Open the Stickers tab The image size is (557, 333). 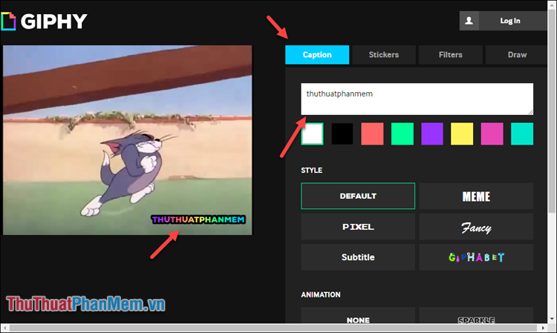[x=384, y=55]
